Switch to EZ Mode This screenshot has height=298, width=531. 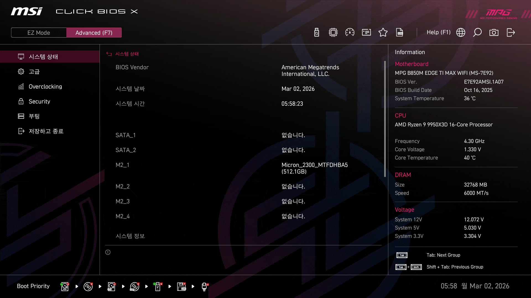39,33
